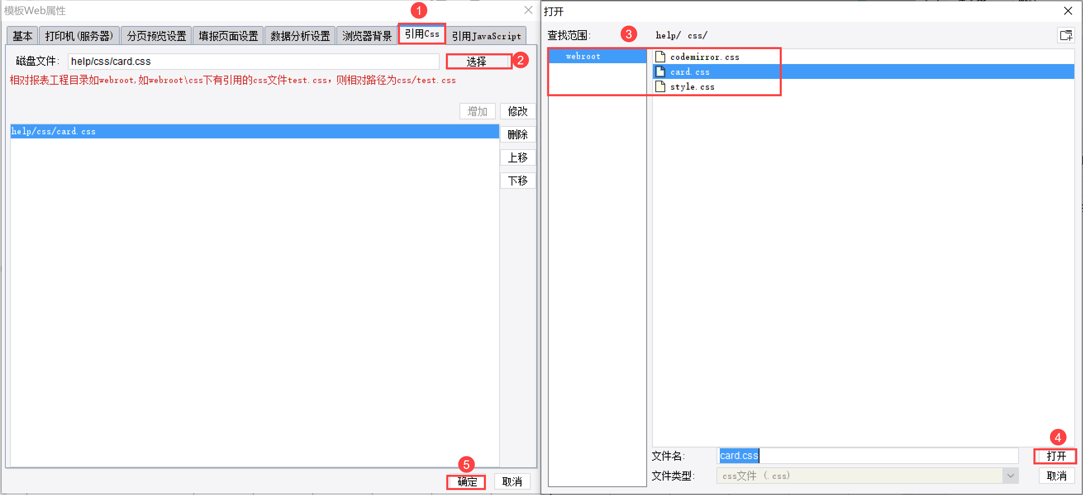This screenshot has height=495, width=1083.
Task: Open the 引用JavaScript tab
Action: 486,36
